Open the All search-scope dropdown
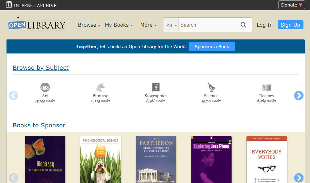Image resolution: width=310 pixels, height=183 pixels. 171,25
